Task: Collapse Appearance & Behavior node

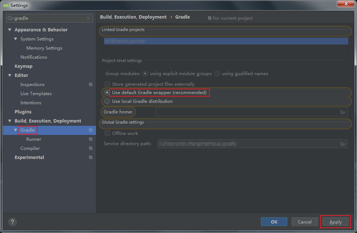Action: click(x=10, y=30)
